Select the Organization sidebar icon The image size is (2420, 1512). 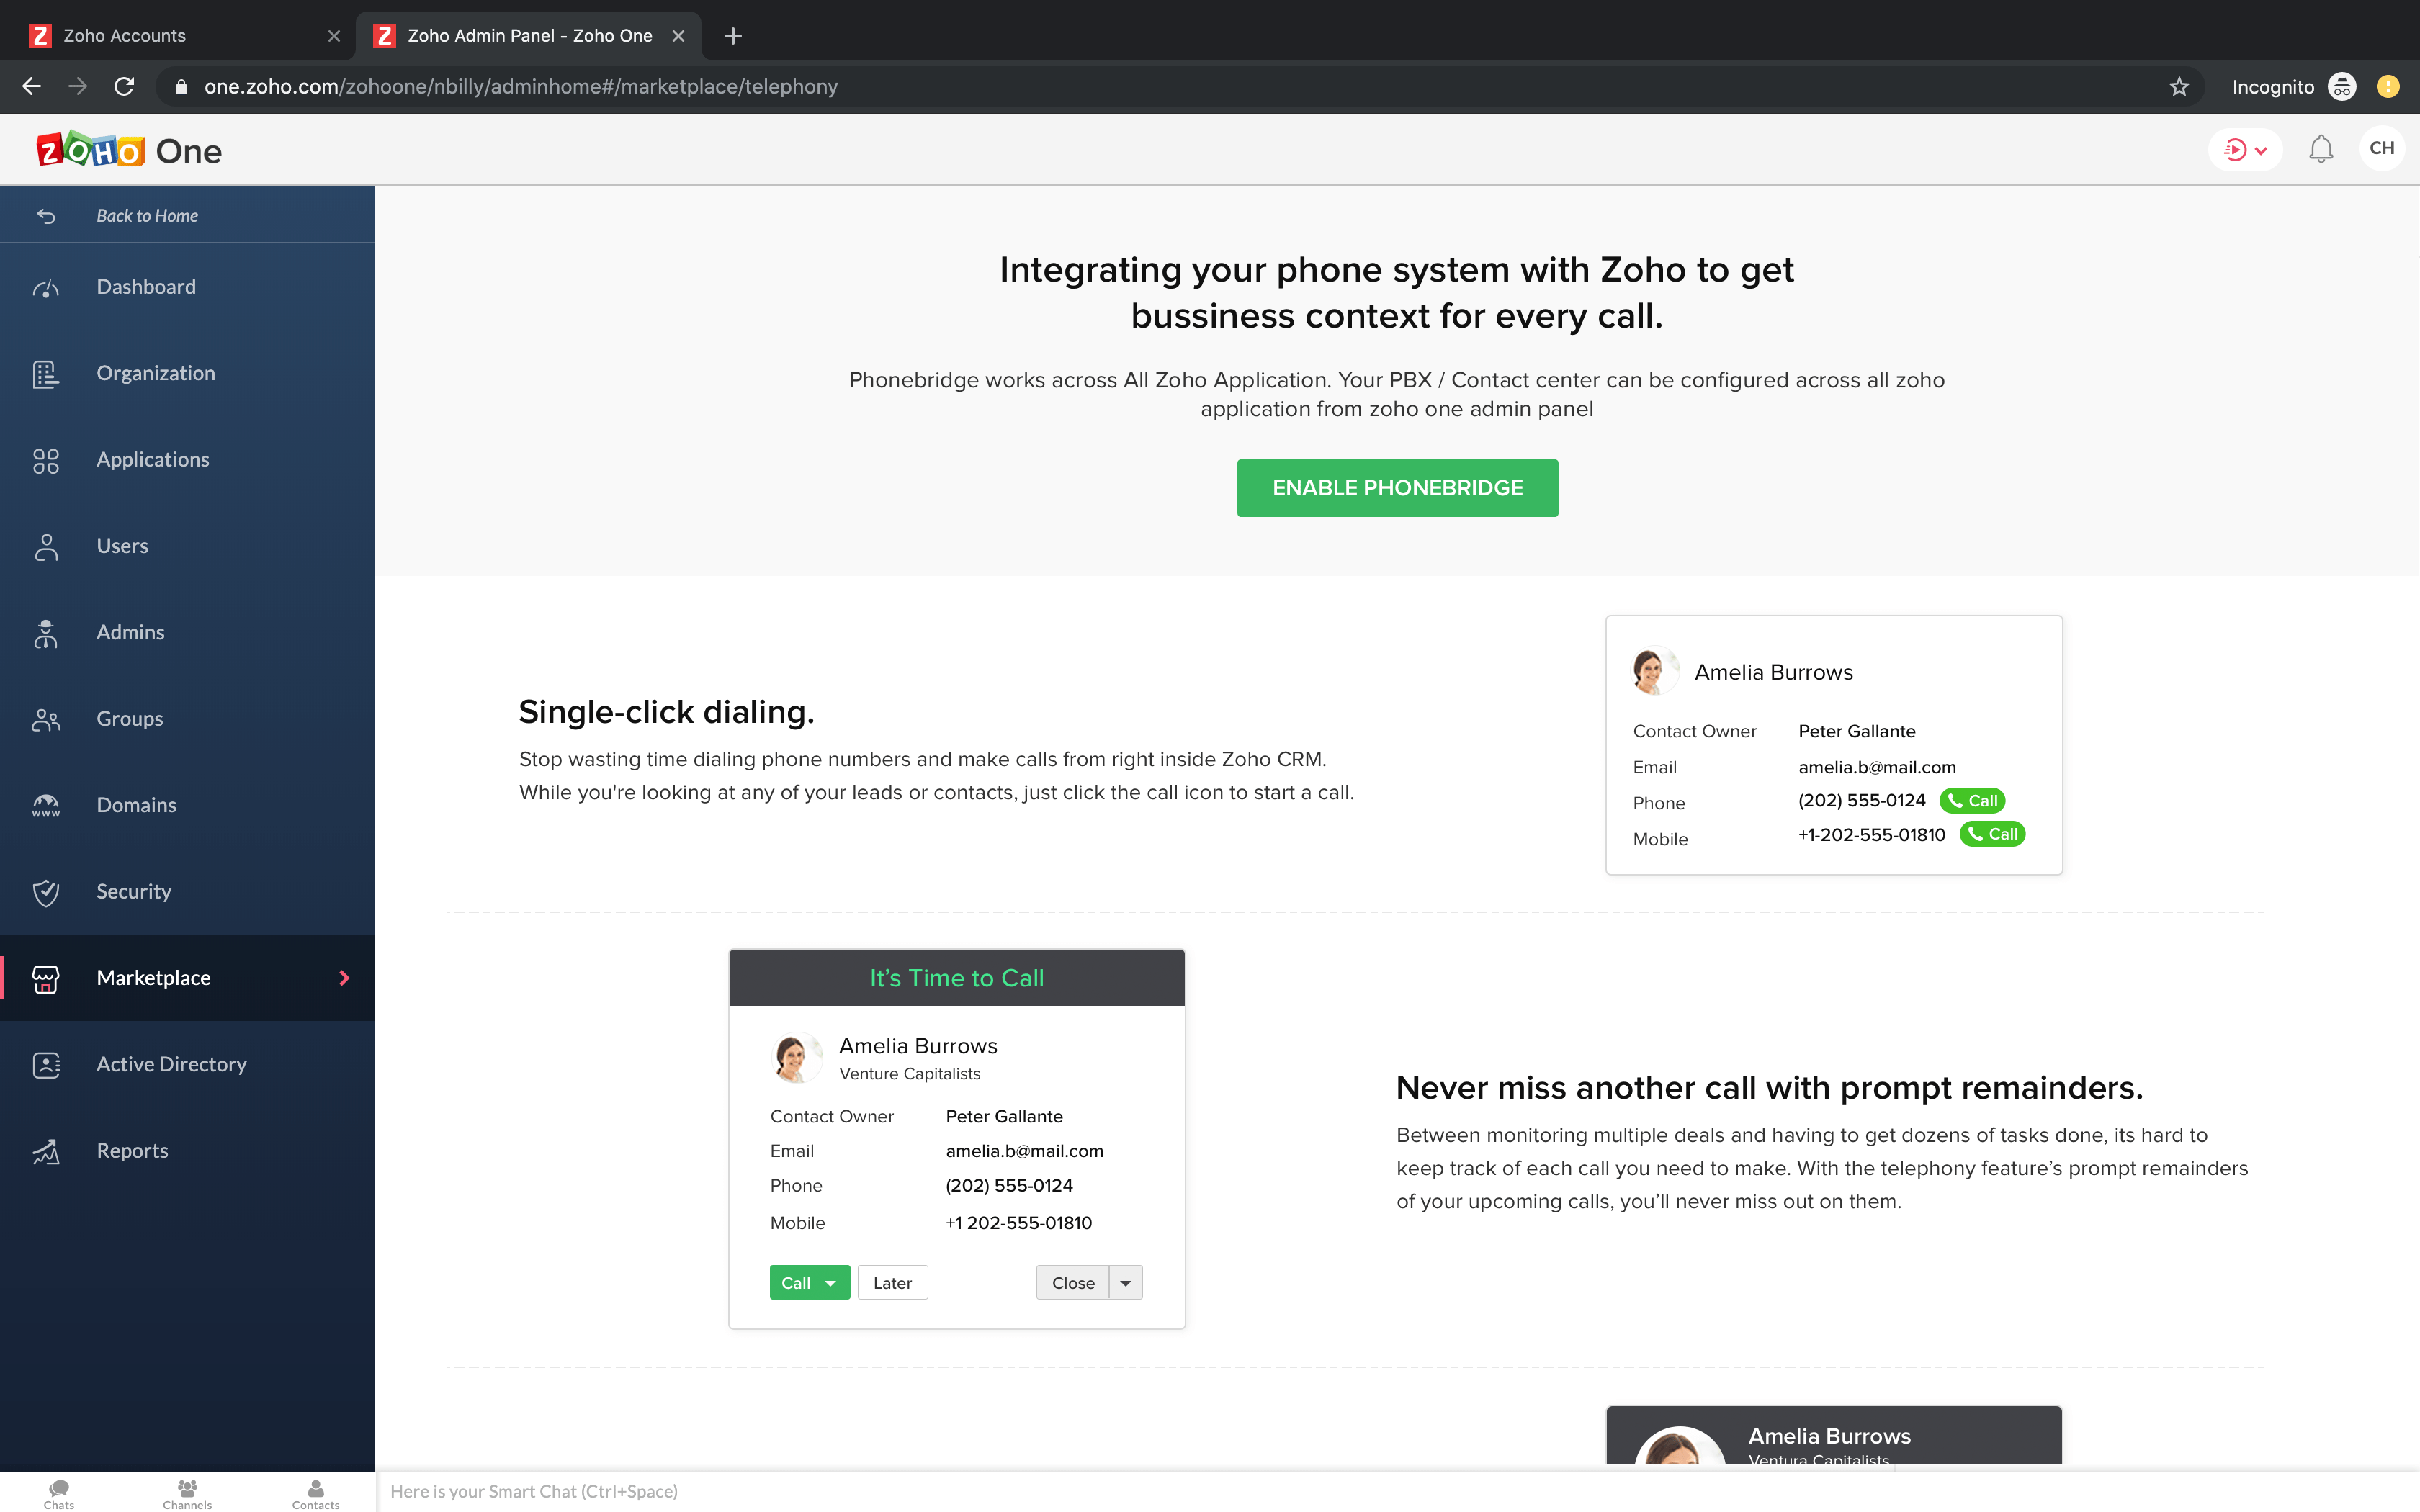[46, 373]
